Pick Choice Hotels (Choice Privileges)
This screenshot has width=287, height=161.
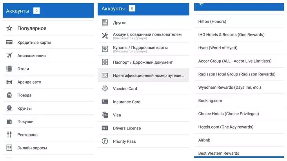239,114
